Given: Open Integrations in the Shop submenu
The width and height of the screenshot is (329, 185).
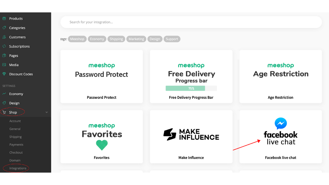Looking at the screenshot, I should 18,168.
